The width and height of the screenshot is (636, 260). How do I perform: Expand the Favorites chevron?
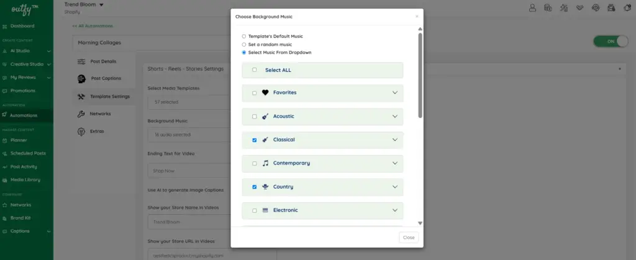pos(395,92)
